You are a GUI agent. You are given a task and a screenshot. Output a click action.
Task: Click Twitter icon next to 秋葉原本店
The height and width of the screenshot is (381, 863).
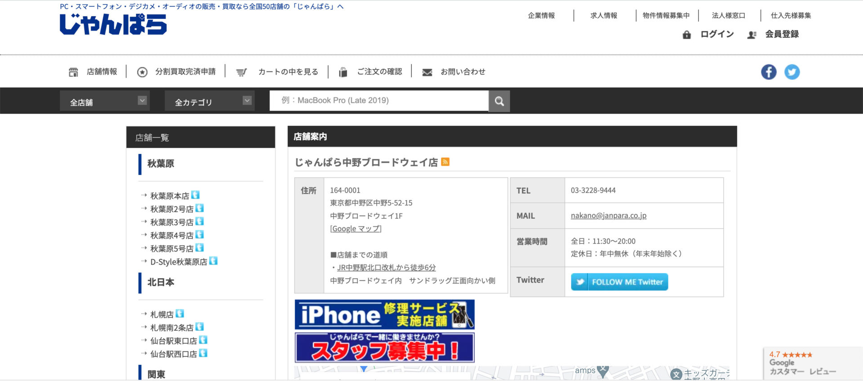(x=196, y=195)
